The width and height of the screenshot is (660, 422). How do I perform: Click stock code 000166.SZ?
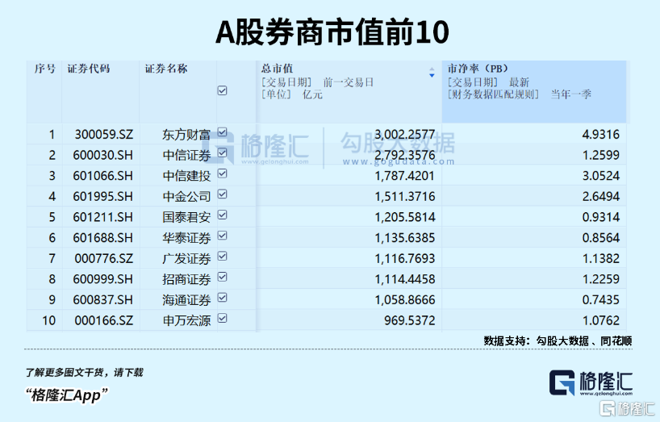pyautogui.click(x=104, y=320)
